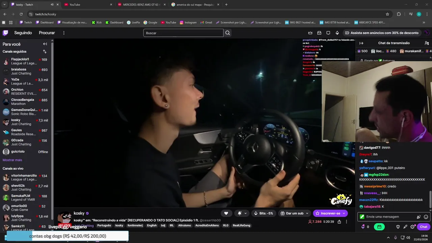Open the notifications inbox icon

[319, 33]
